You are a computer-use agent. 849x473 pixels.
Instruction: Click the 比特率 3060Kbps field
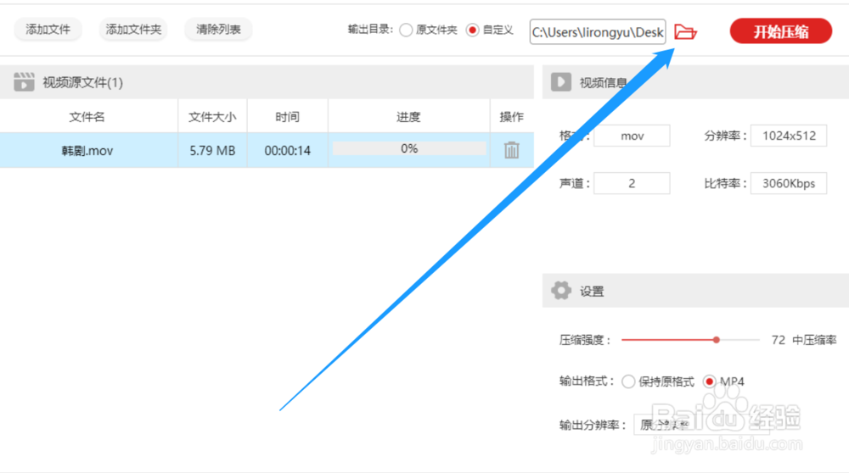789,183
